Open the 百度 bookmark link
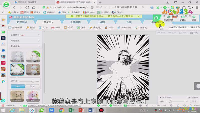200x113 pixels. 62,12
